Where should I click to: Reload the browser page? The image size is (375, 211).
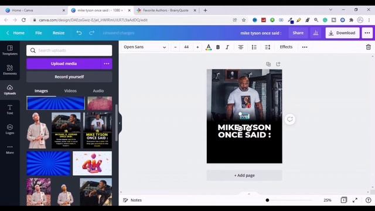coord(23,20)
